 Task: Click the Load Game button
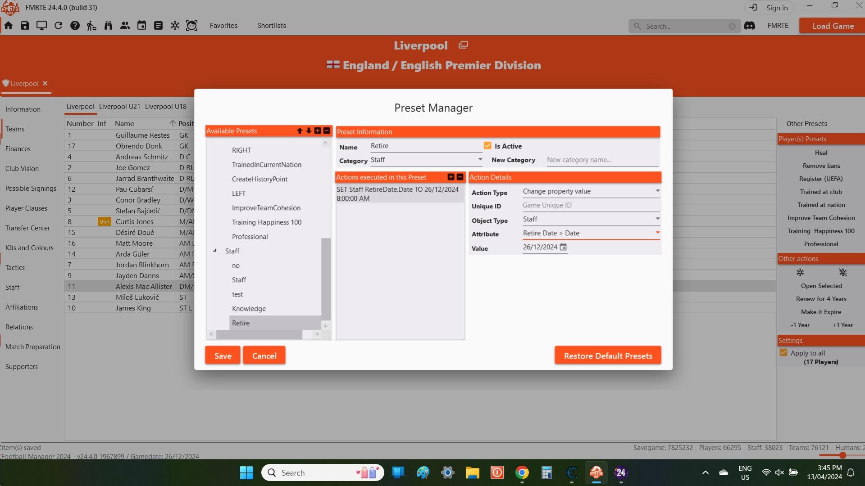[833, 26]
